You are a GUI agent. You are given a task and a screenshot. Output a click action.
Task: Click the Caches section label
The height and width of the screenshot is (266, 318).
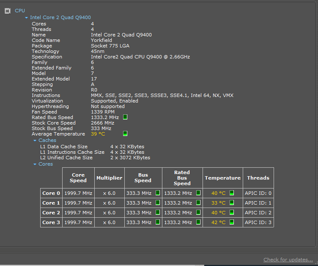tap(47, 140)
